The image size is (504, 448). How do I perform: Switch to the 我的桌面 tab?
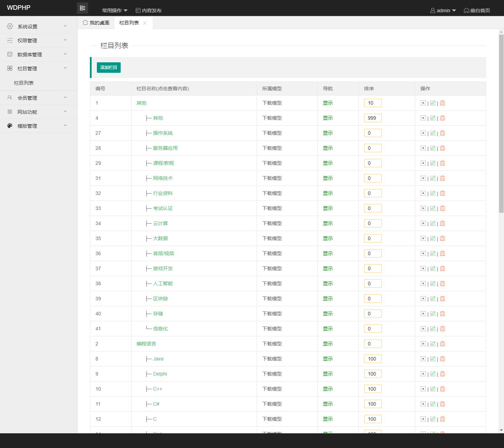[x=96, y=23]
